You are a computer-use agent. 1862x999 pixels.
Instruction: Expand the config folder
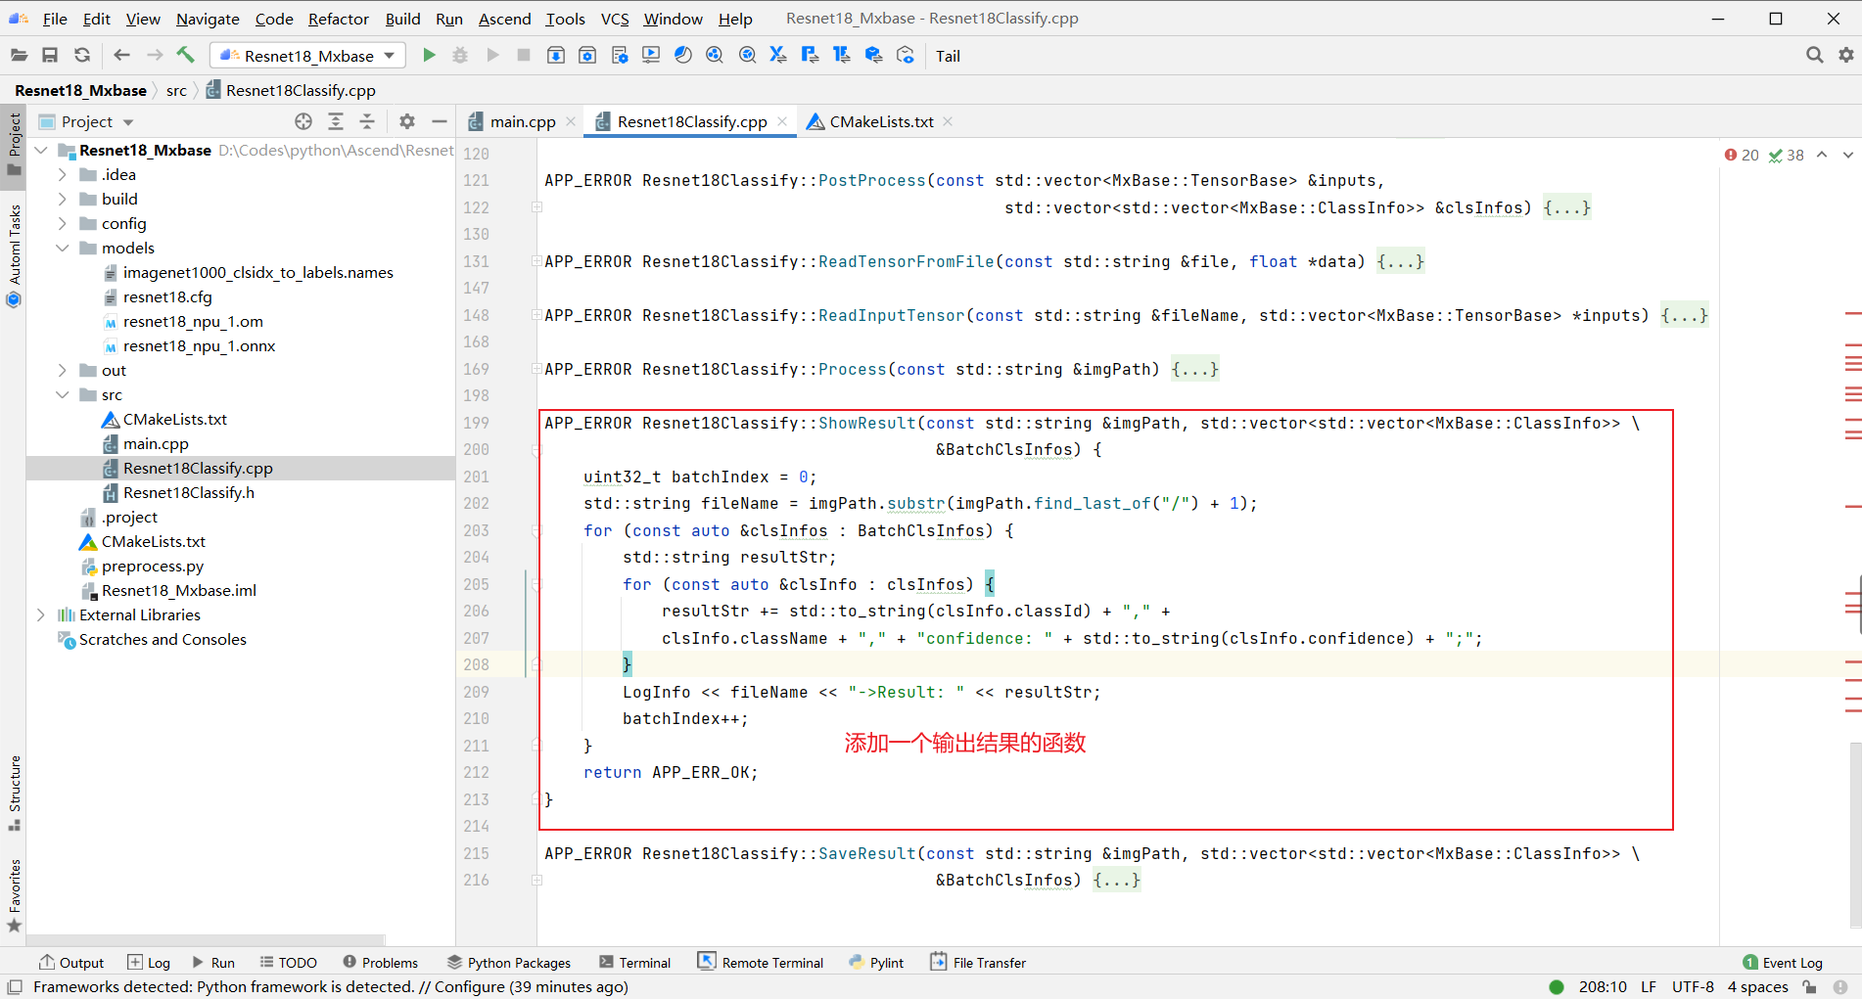point(63,223)
